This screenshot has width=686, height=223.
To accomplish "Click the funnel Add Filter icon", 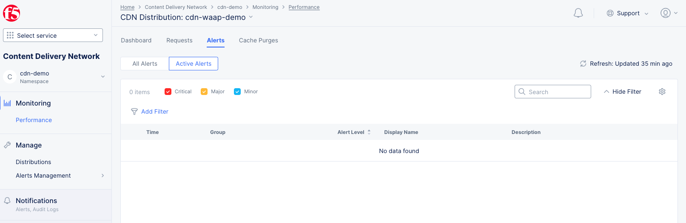I will tap(134, 111).
